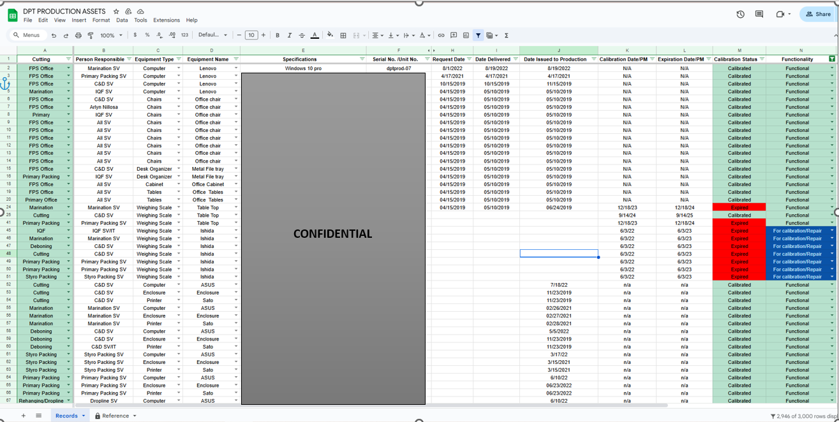Toggle bold formatting
Screen dimensions: 839x422
(x=278, y=36)
